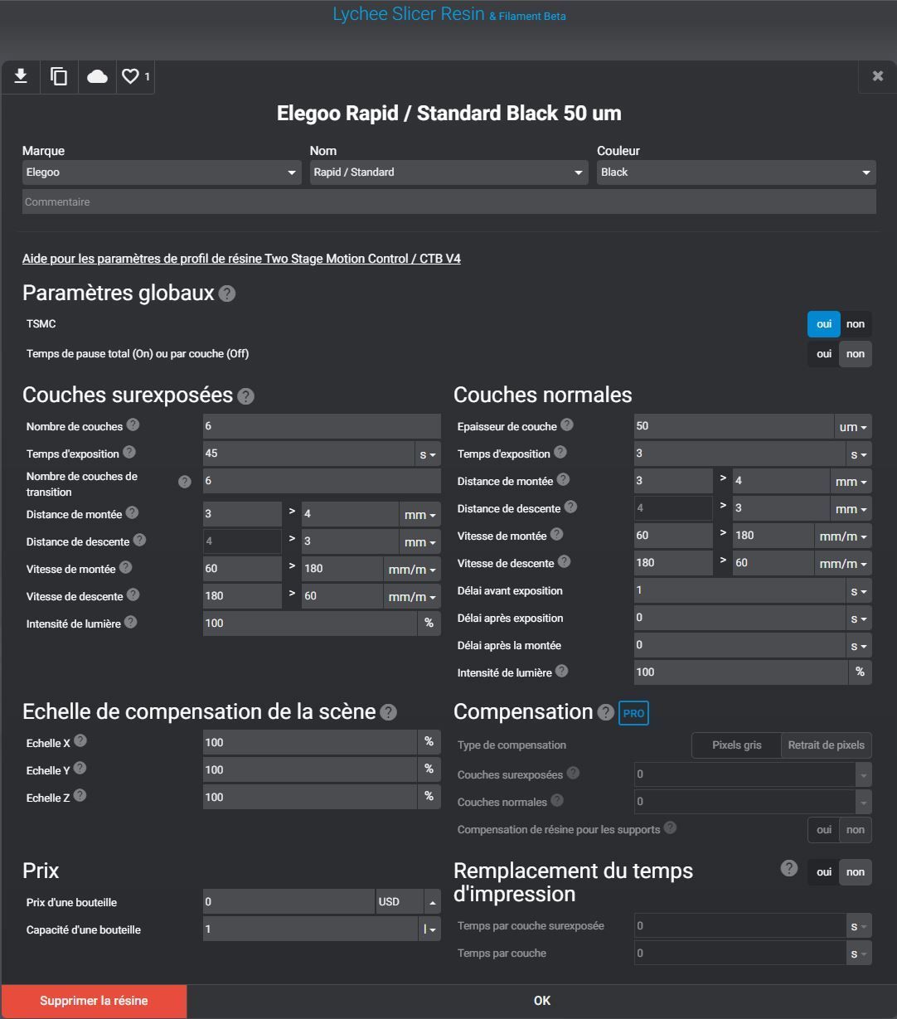Image resolution: width=897 pixels, height=1019 pixels.
Task: Open the Couleur dropdown showing Black
Action: coord(736,172)
